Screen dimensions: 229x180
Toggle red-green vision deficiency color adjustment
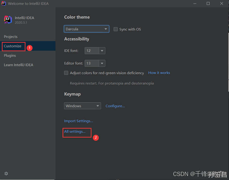[66, 73]
